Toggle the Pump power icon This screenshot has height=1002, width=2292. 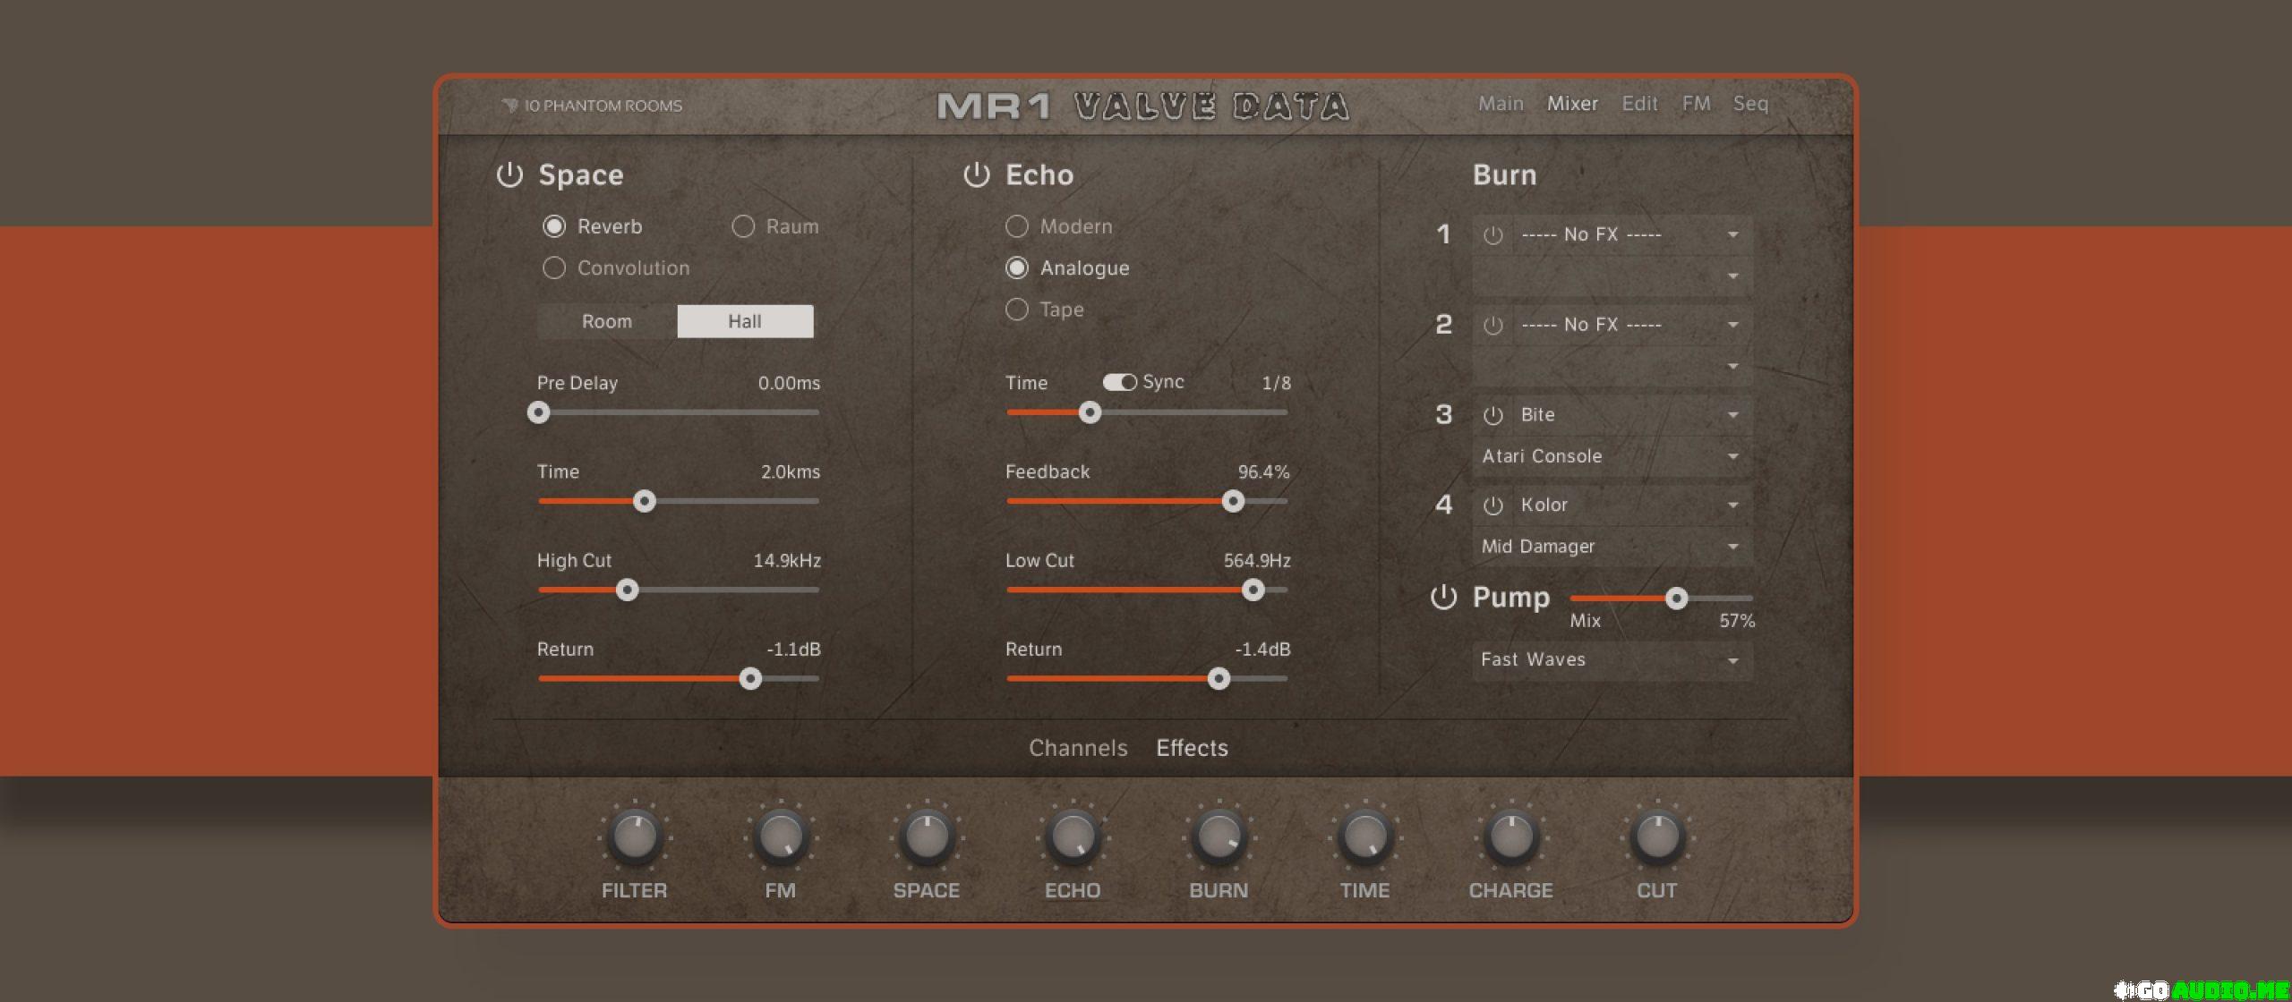1443,597
